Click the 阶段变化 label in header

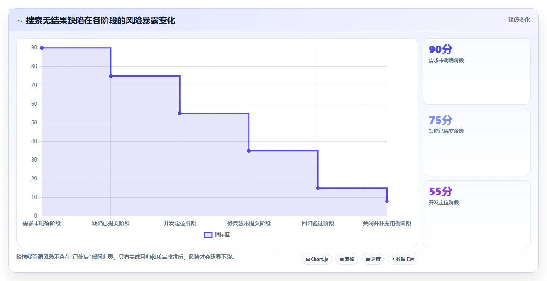tap(519, 20)
